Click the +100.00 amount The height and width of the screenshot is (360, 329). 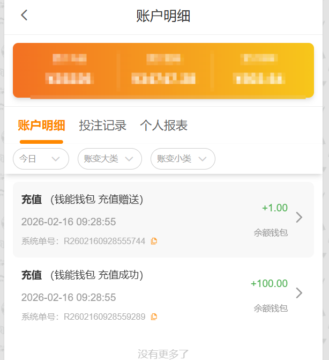point(269,284)
